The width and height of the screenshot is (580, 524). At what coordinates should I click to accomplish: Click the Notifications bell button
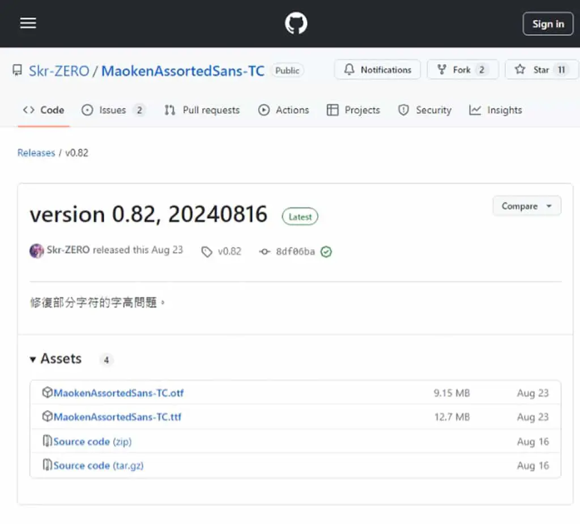[x=377, y=70]
